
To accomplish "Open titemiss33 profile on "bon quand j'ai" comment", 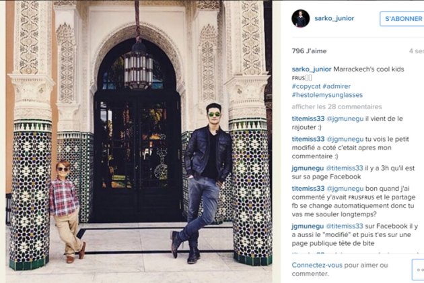I will (x=308, y=189).
